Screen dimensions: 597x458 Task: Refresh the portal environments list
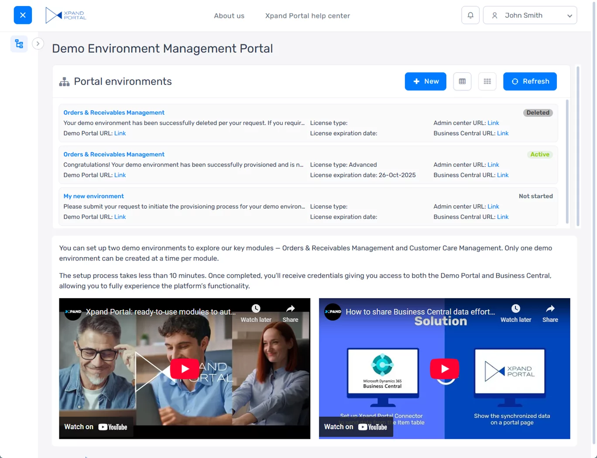530,81
